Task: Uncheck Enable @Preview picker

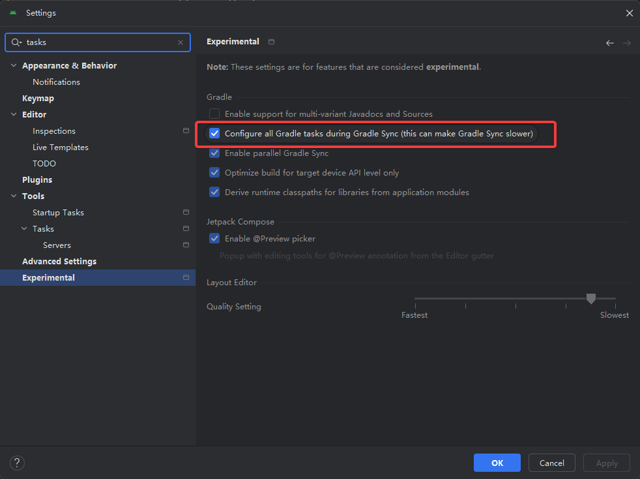Action: coord(214,238)
